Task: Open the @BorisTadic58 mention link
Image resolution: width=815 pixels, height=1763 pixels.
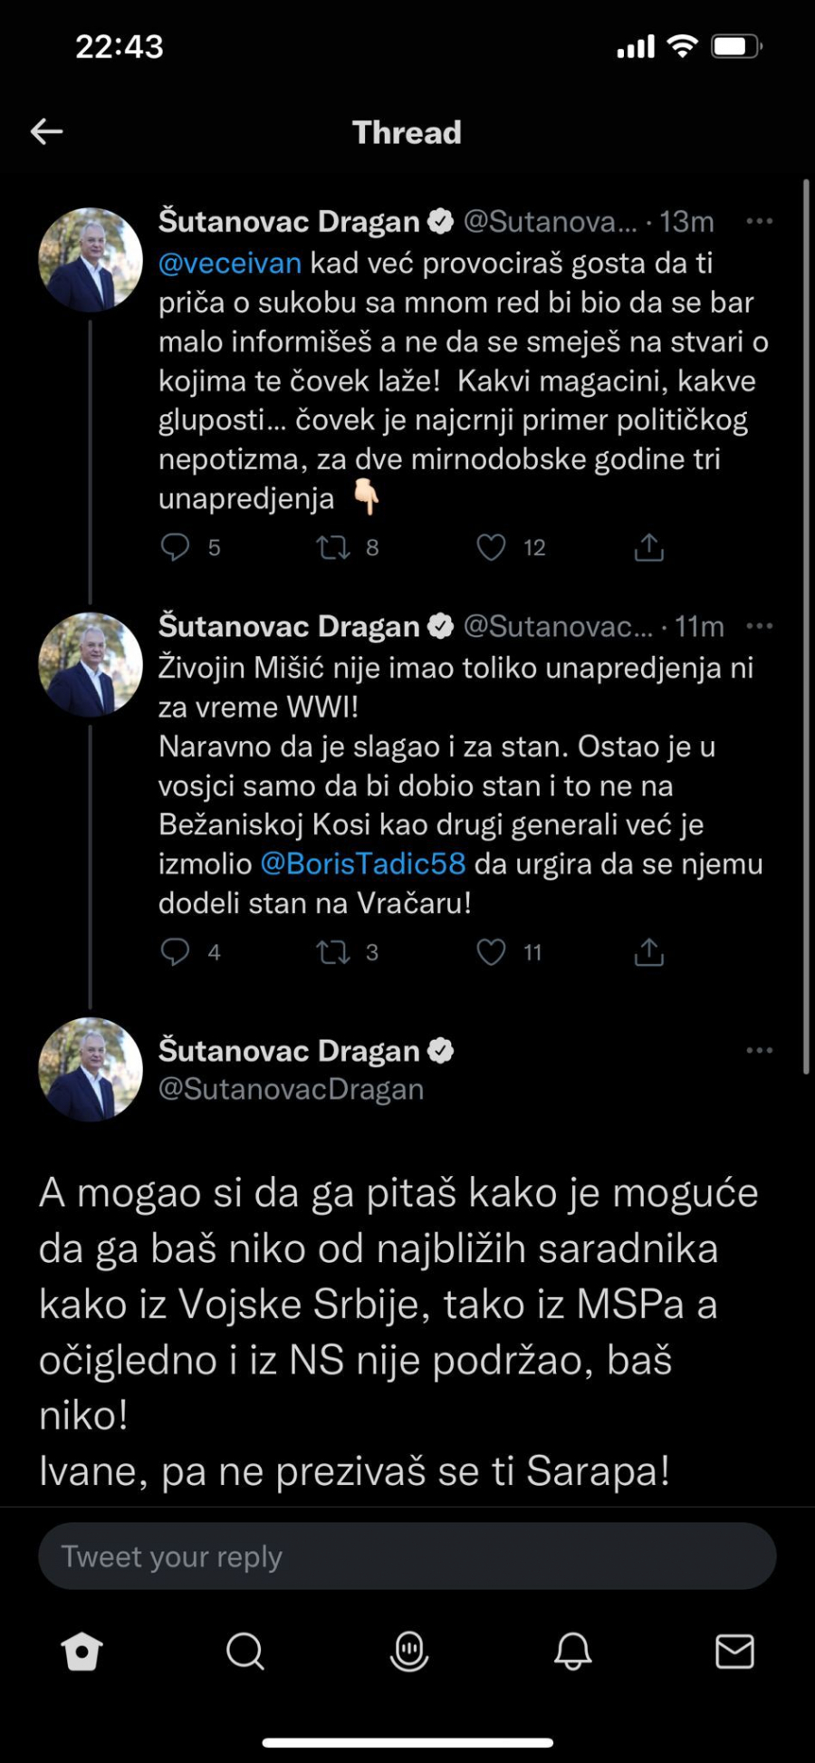Action: point(363,863)
